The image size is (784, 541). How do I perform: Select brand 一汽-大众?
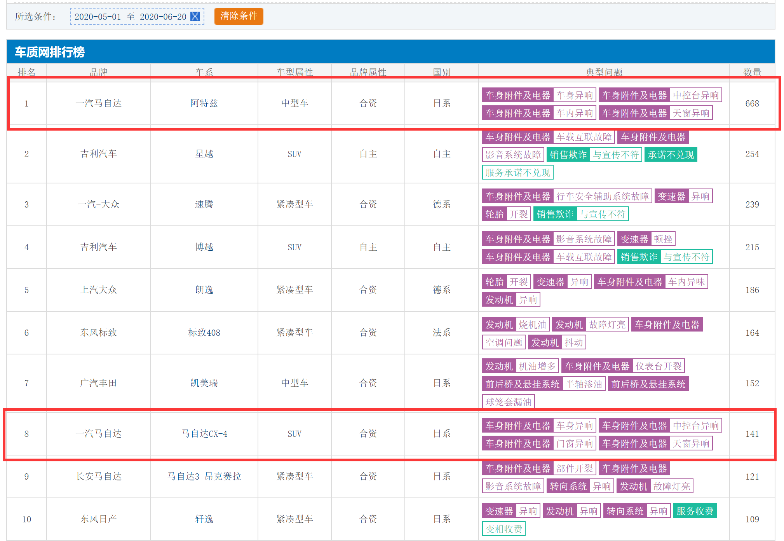(x=98, y=204)
